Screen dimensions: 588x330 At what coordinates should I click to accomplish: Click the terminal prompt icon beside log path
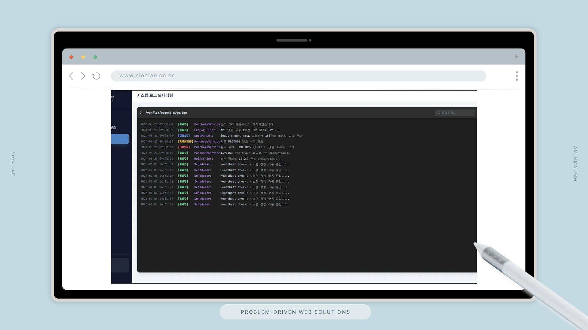tap(141, 113)
